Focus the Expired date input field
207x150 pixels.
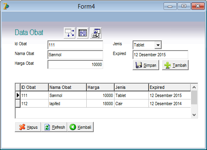click(160, 55)
